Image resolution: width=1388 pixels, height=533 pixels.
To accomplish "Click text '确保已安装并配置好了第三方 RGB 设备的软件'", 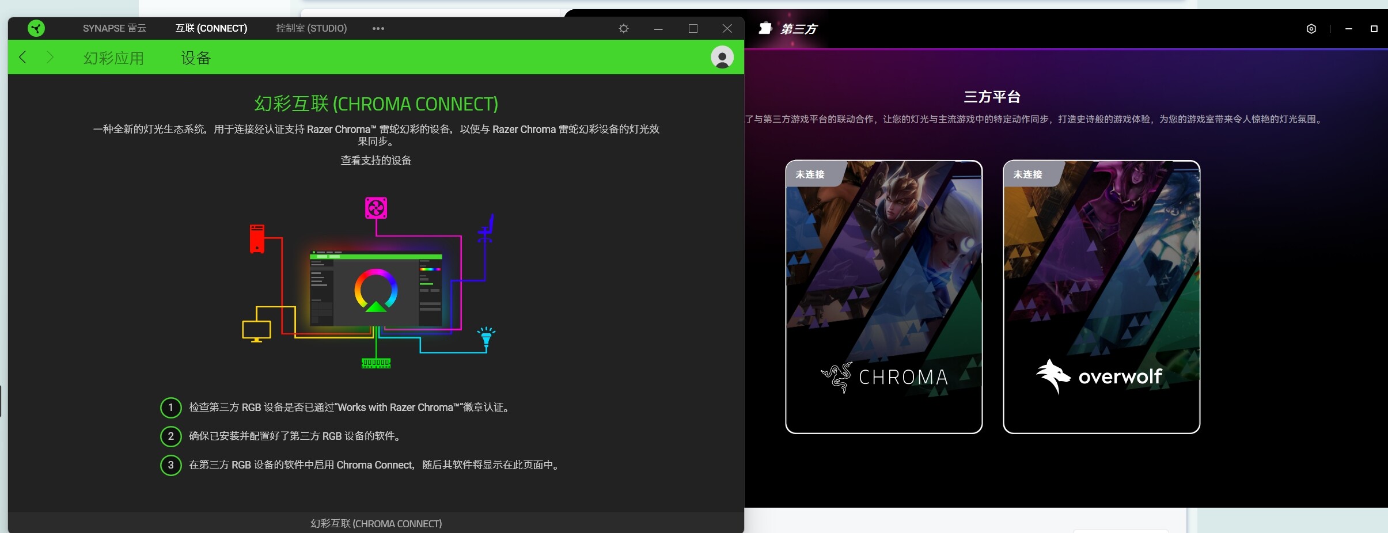I will coord(295,436).
